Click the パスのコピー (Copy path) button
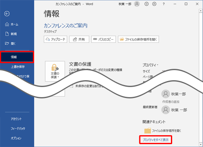203x147 pixels. click(104, 39)
